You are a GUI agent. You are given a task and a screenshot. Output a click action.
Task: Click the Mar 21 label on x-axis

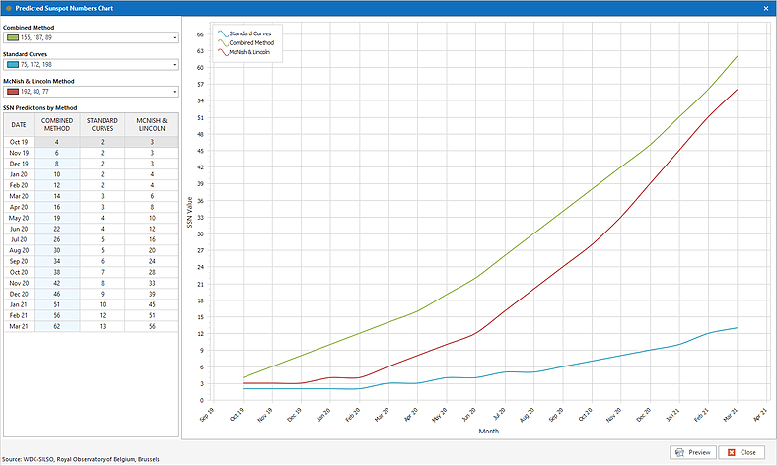[731, 415]
